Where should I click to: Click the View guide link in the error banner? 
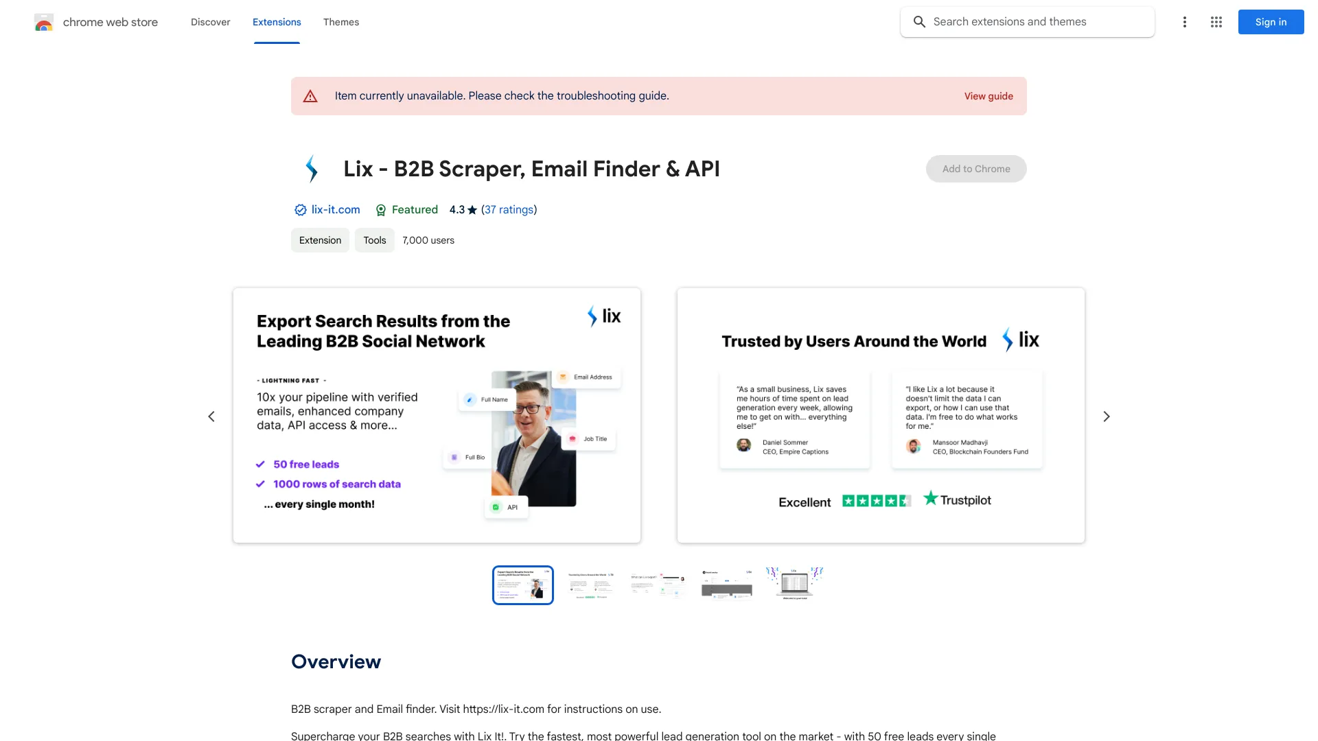(x=988, y=96)
